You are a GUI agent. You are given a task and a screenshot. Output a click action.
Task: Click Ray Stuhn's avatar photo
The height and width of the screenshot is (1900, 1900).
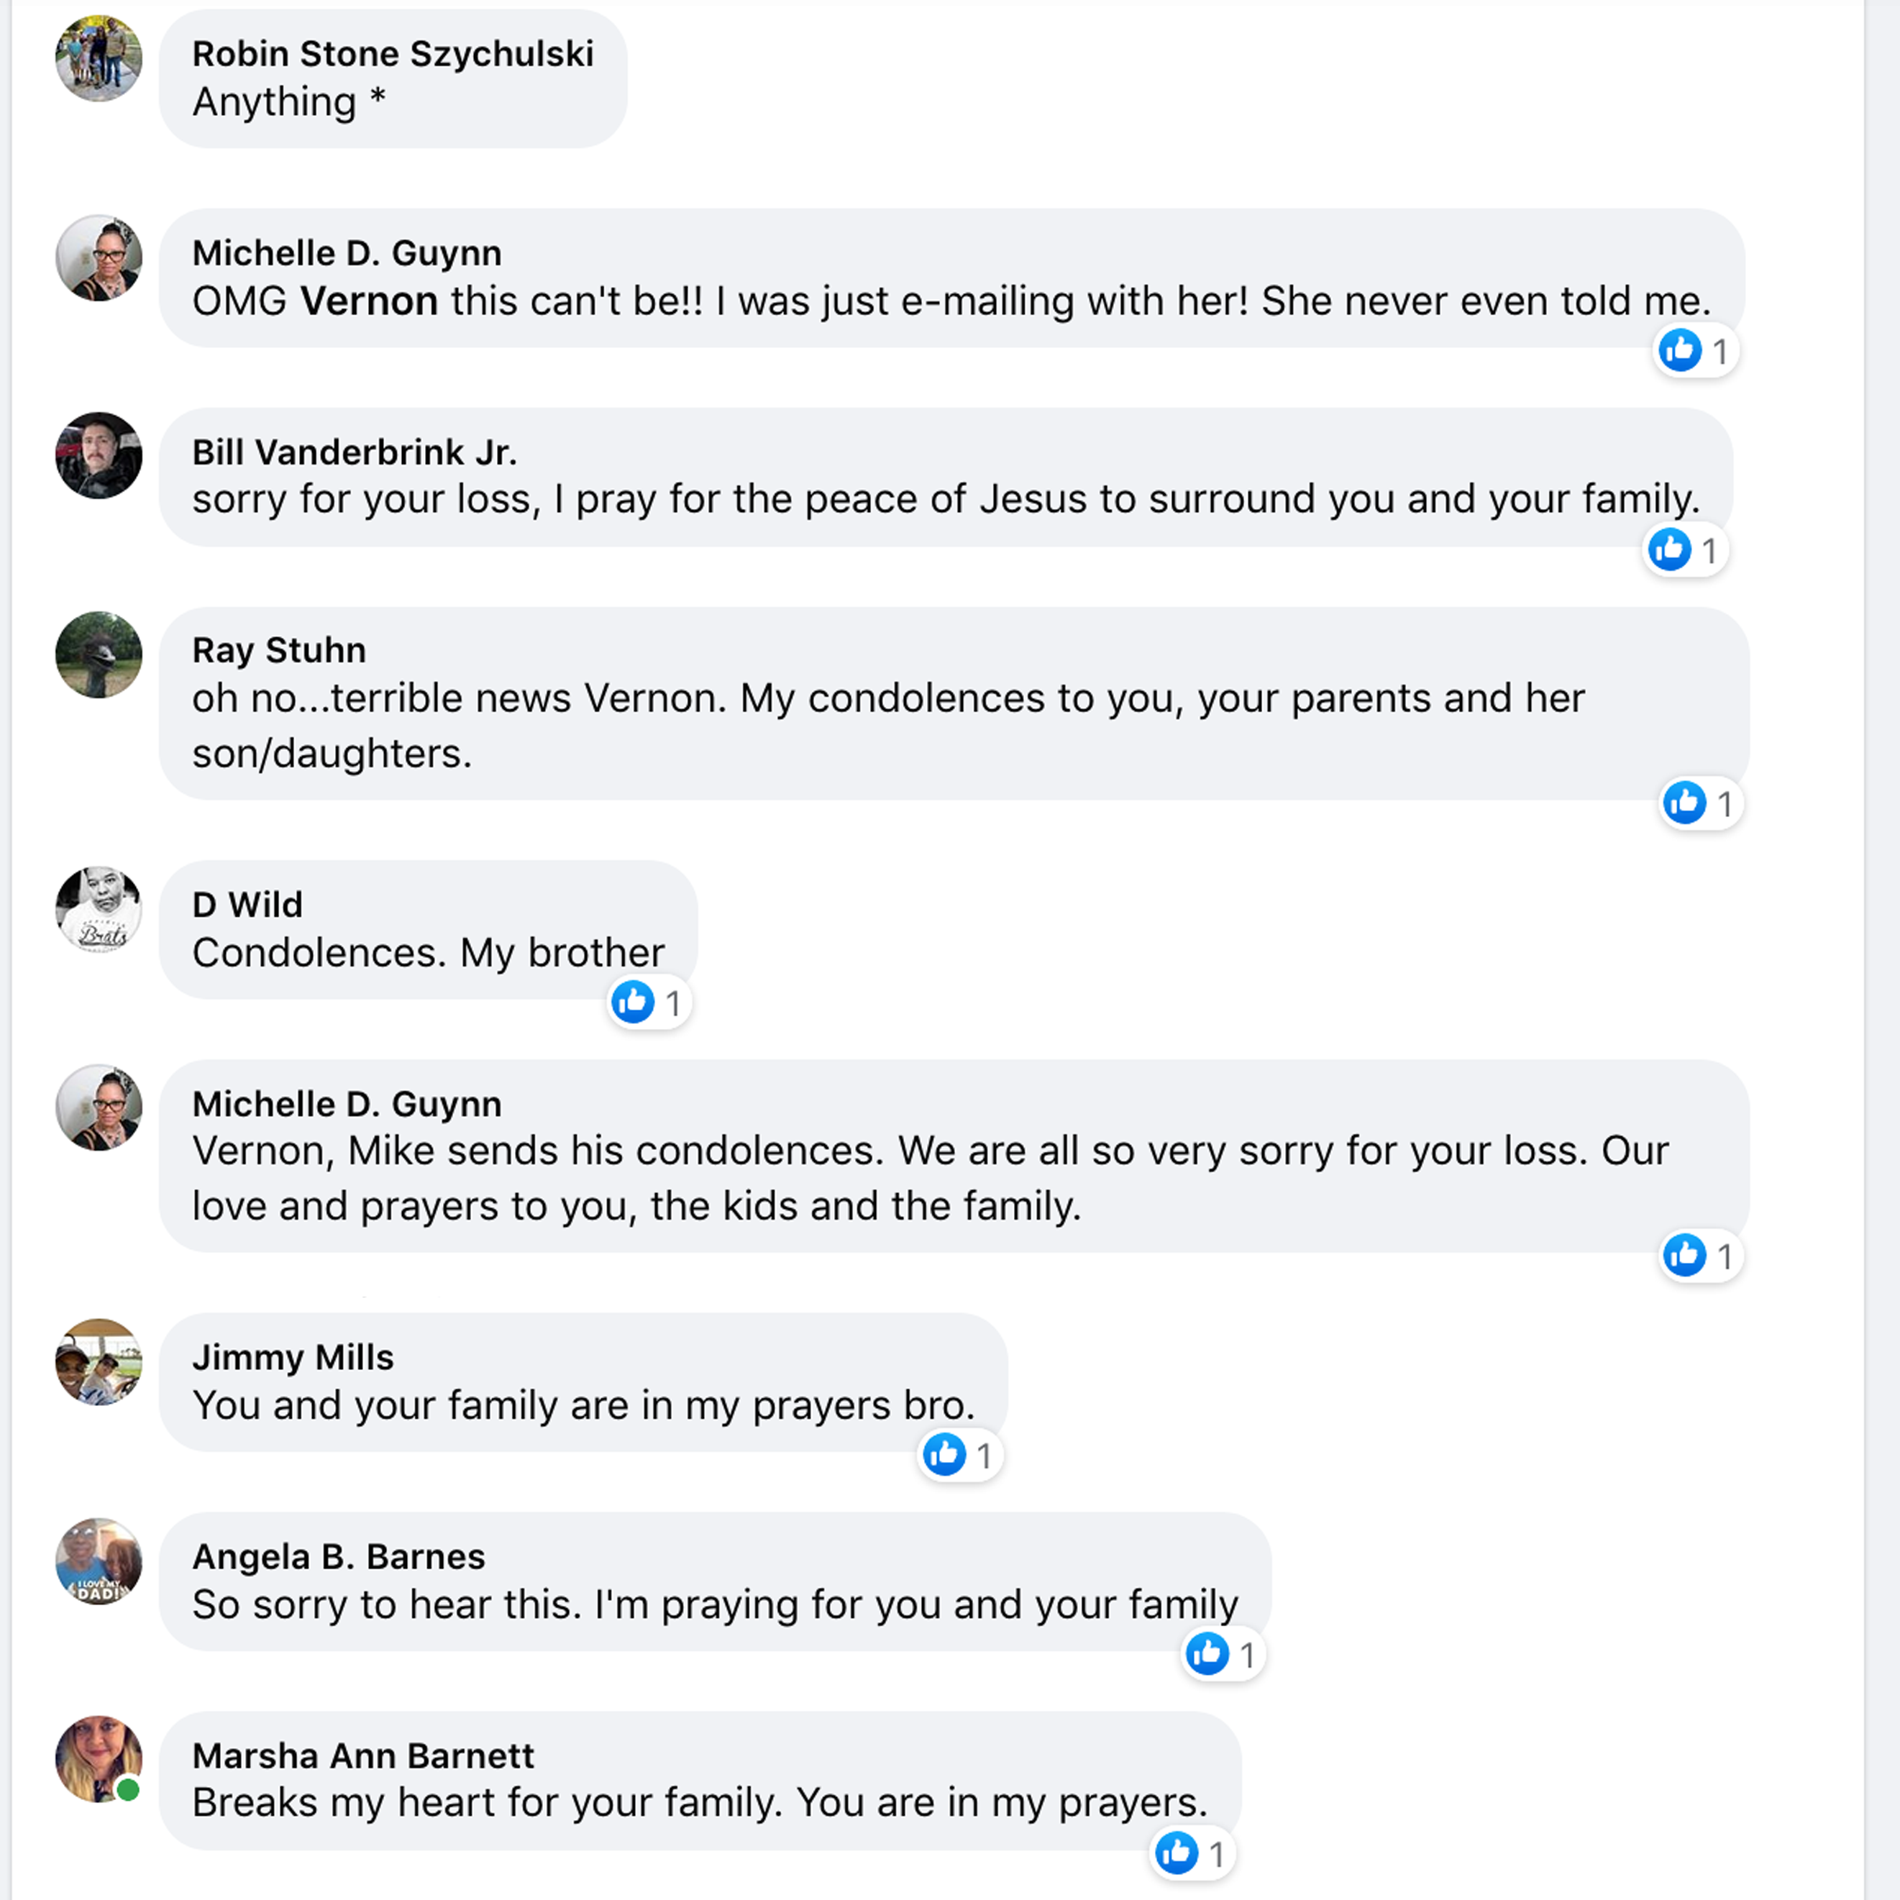pos(99,655)
